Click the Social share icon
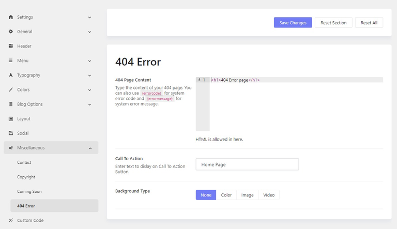This screenshot has height=229, width=397. click(x=11, y=133)
